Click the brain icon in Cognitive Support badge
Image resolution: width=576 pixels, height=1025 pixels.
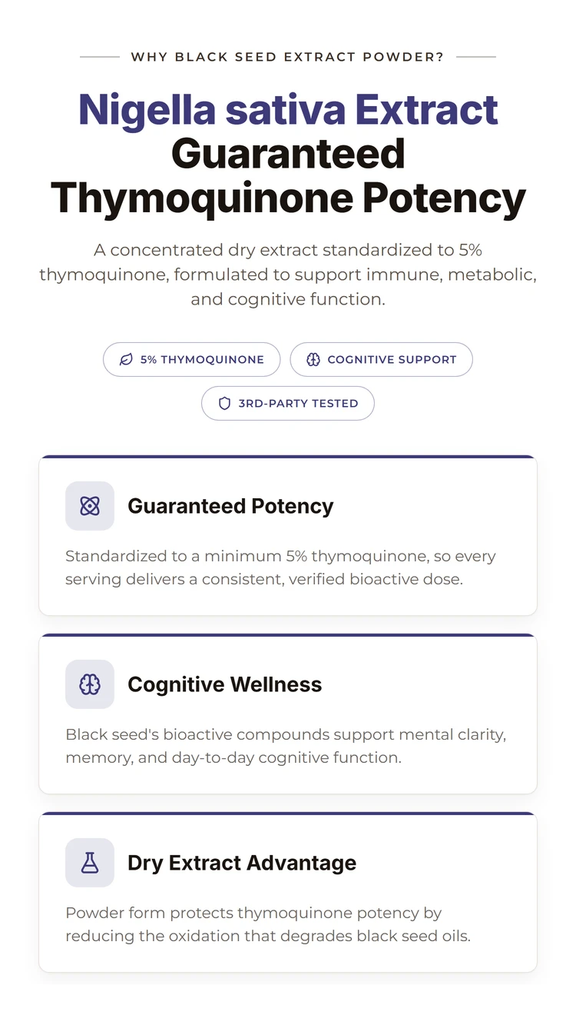pyautogui.click(x=313, y=359)
